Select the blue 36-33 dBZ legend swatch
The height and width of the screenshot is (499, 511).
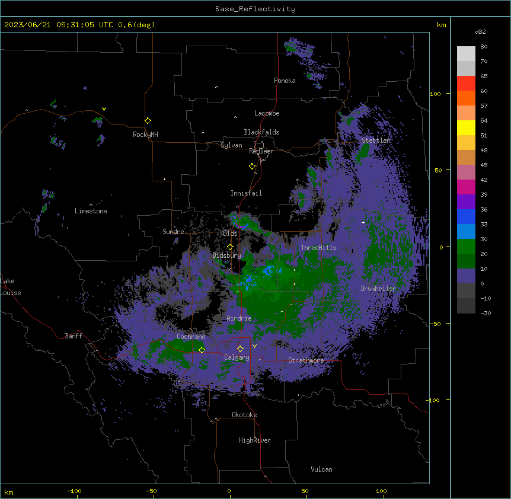(466, 216)
